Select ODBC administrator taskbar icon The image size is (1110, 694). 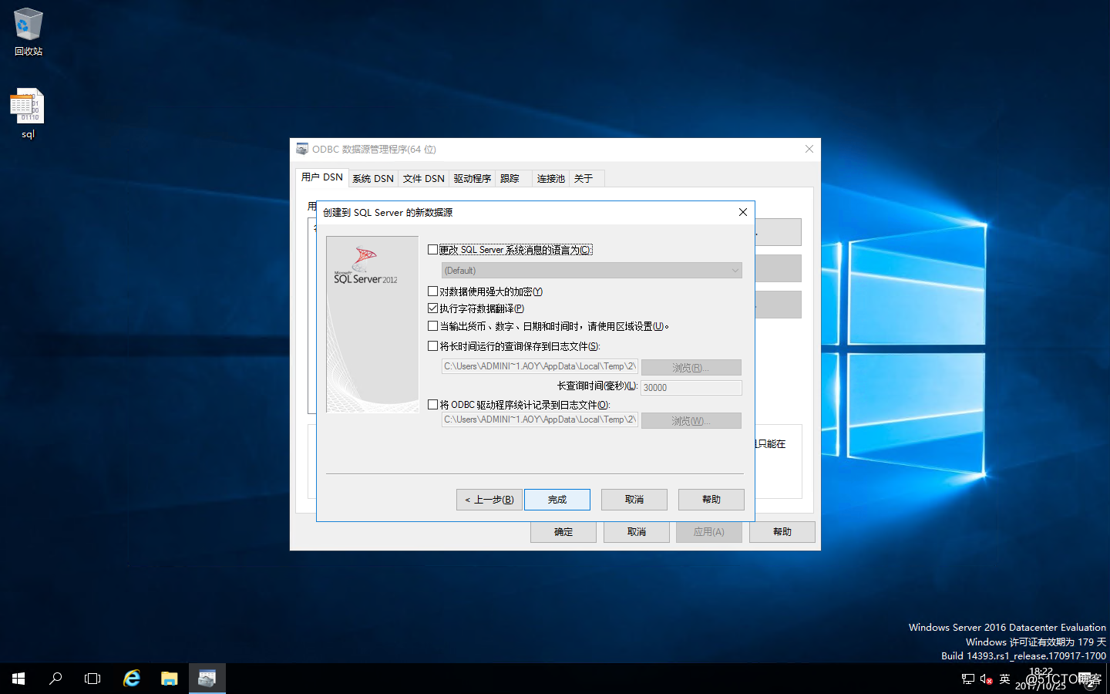pos(207,679)
